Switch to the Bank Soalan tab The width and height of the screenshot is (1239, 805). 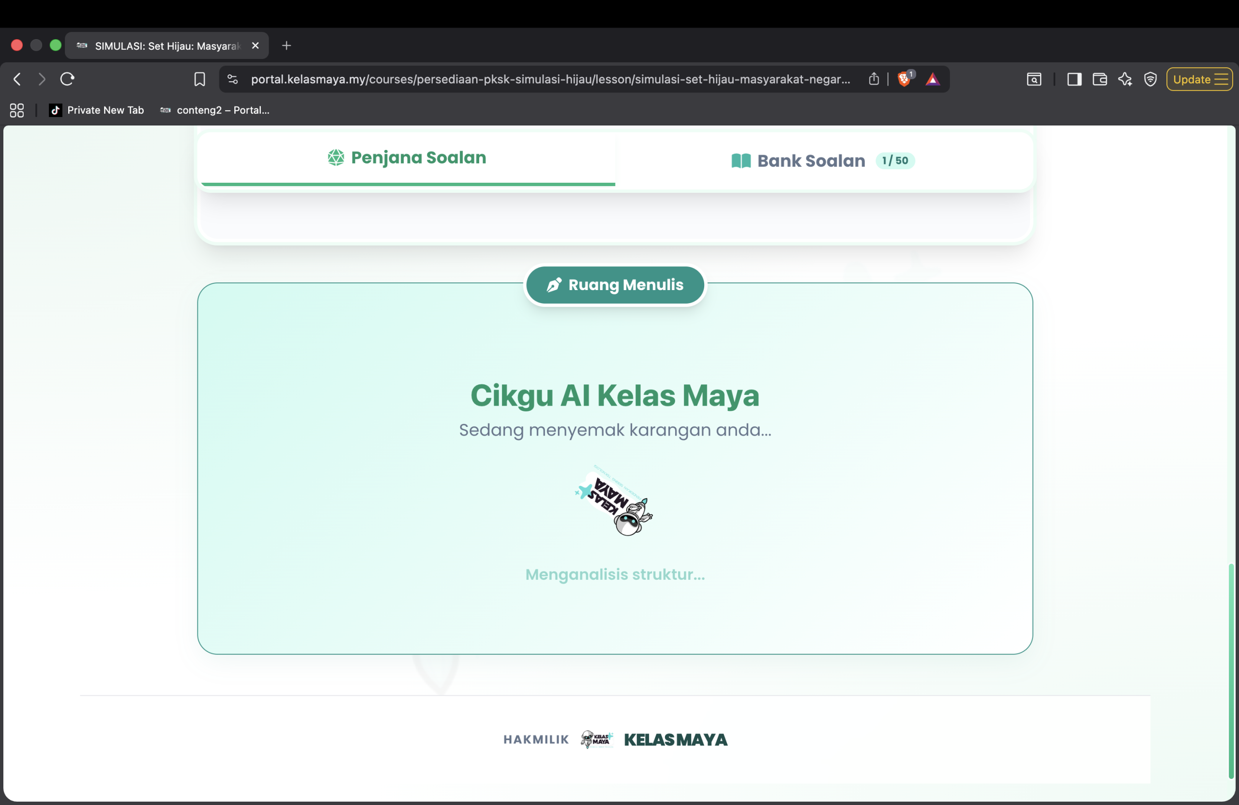tap(823, 161)
